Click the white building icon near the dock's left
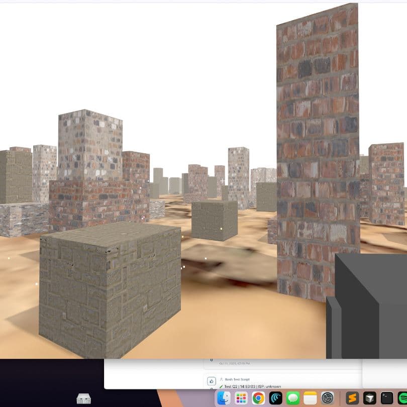Screen dimensions: 407x407 84,398
